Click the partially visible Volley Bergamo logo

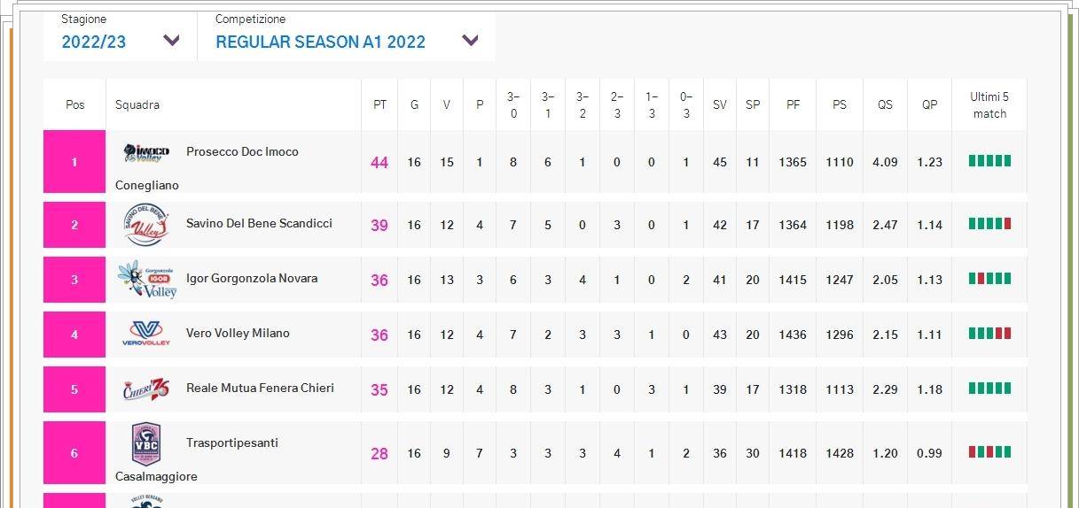coord(146,501)
